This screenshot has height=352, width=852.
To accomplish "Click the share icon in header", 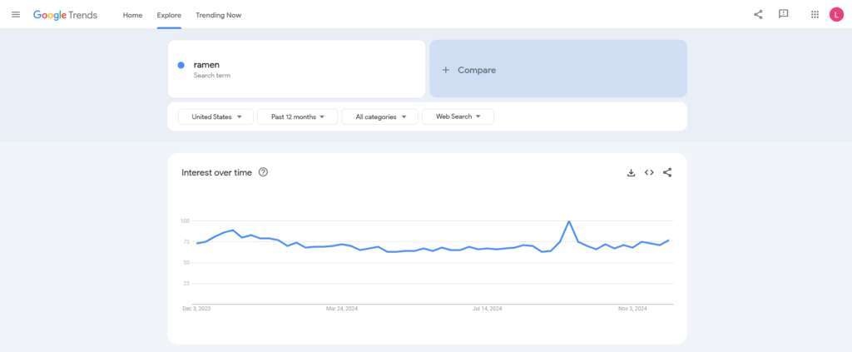I will point(758,14).
